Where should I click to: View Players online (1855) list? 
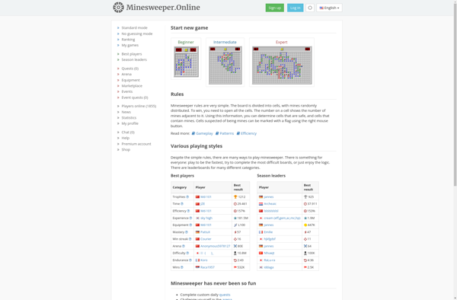tap(139, 106)
